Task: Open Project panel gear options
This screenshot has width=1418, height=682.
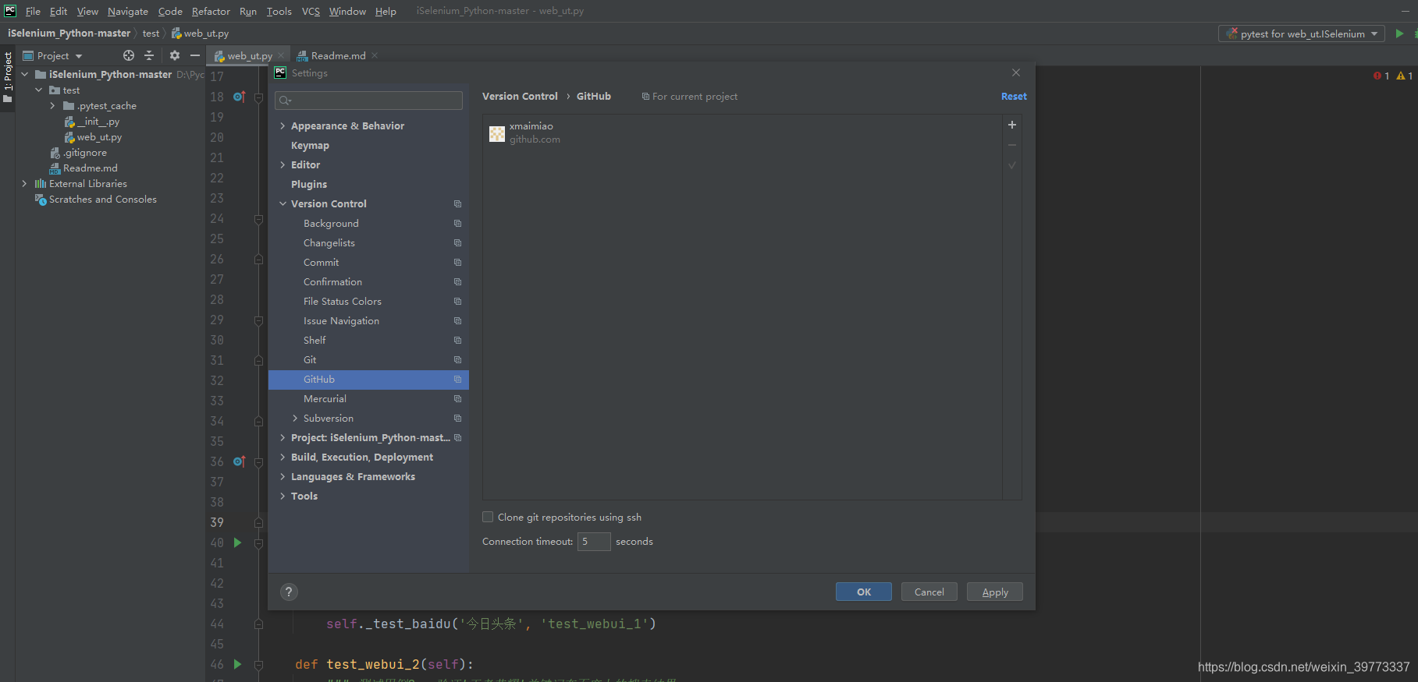Action: click(x=175, y=55)
